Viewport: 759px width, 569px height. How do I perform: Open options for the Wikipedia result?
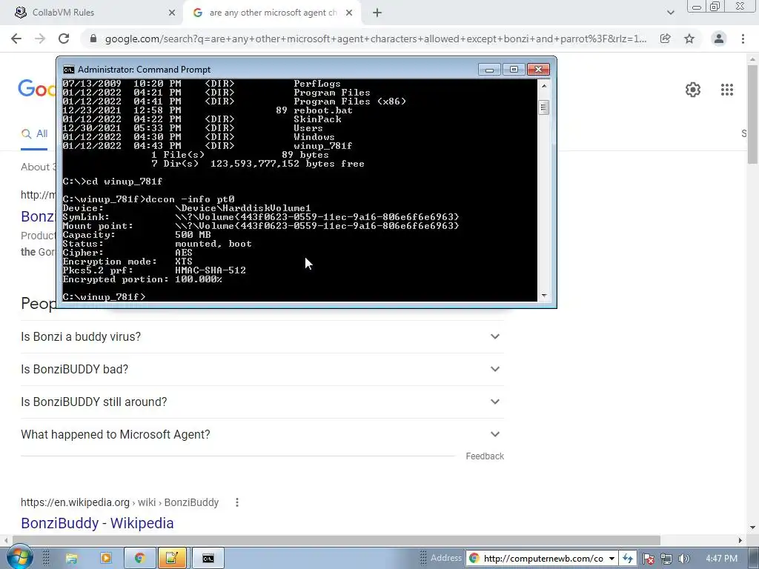tap(236, 502)
